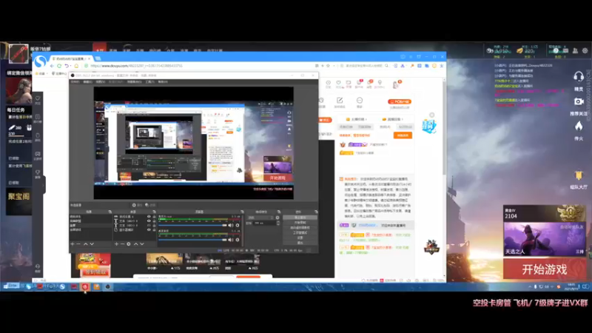Open settings gear of first mixer channel
The width and height of the screenshot is (592, 333).
point(237,226)
